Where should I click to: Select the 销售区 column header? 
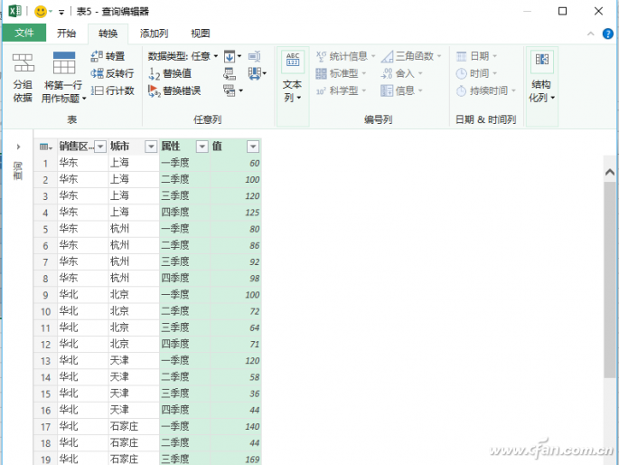77,147
